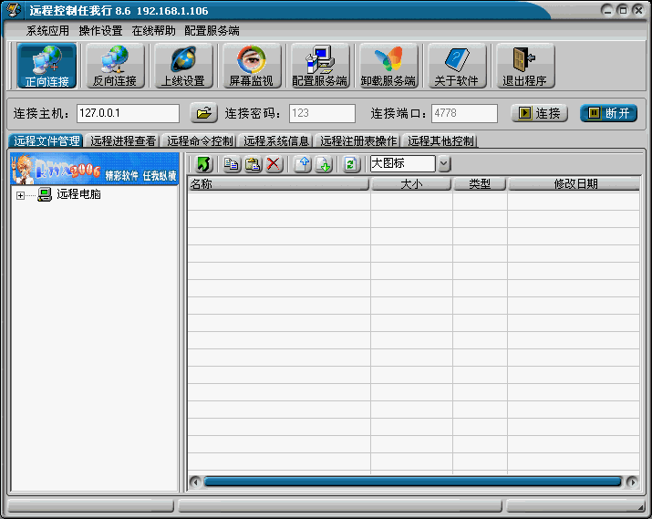The height and width of the screenshot is (519, 652).
Task: Open the 反向连接 reverse connection tool
Action: (x=114, y=66)
